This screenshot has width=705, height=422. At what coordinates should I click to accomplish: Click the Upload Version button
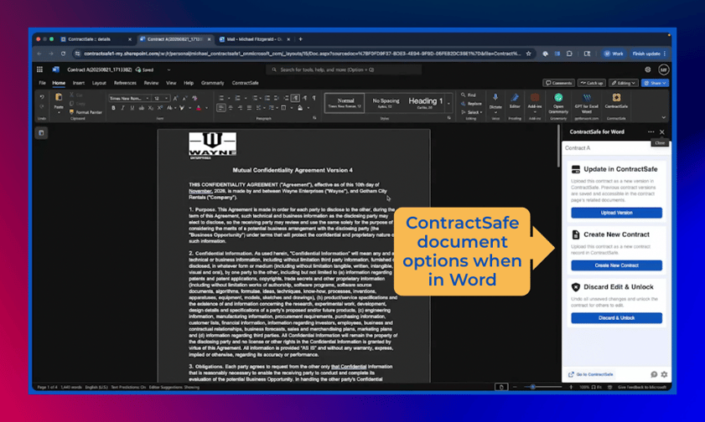616,213
